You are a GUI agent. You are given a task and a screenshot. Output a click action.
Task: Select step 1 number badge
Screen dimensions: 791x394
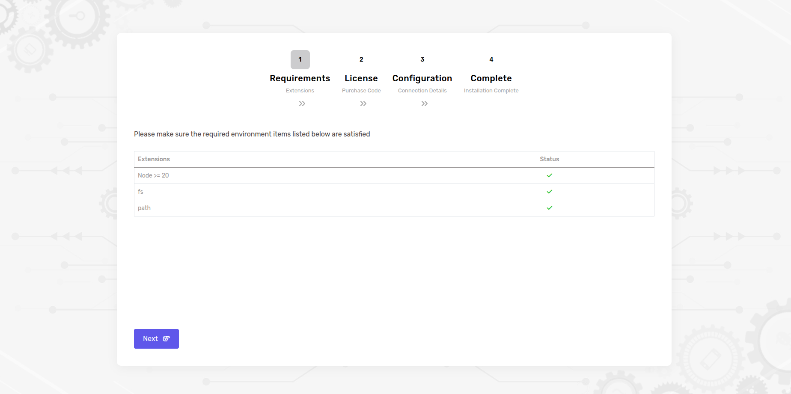[300, 59]
